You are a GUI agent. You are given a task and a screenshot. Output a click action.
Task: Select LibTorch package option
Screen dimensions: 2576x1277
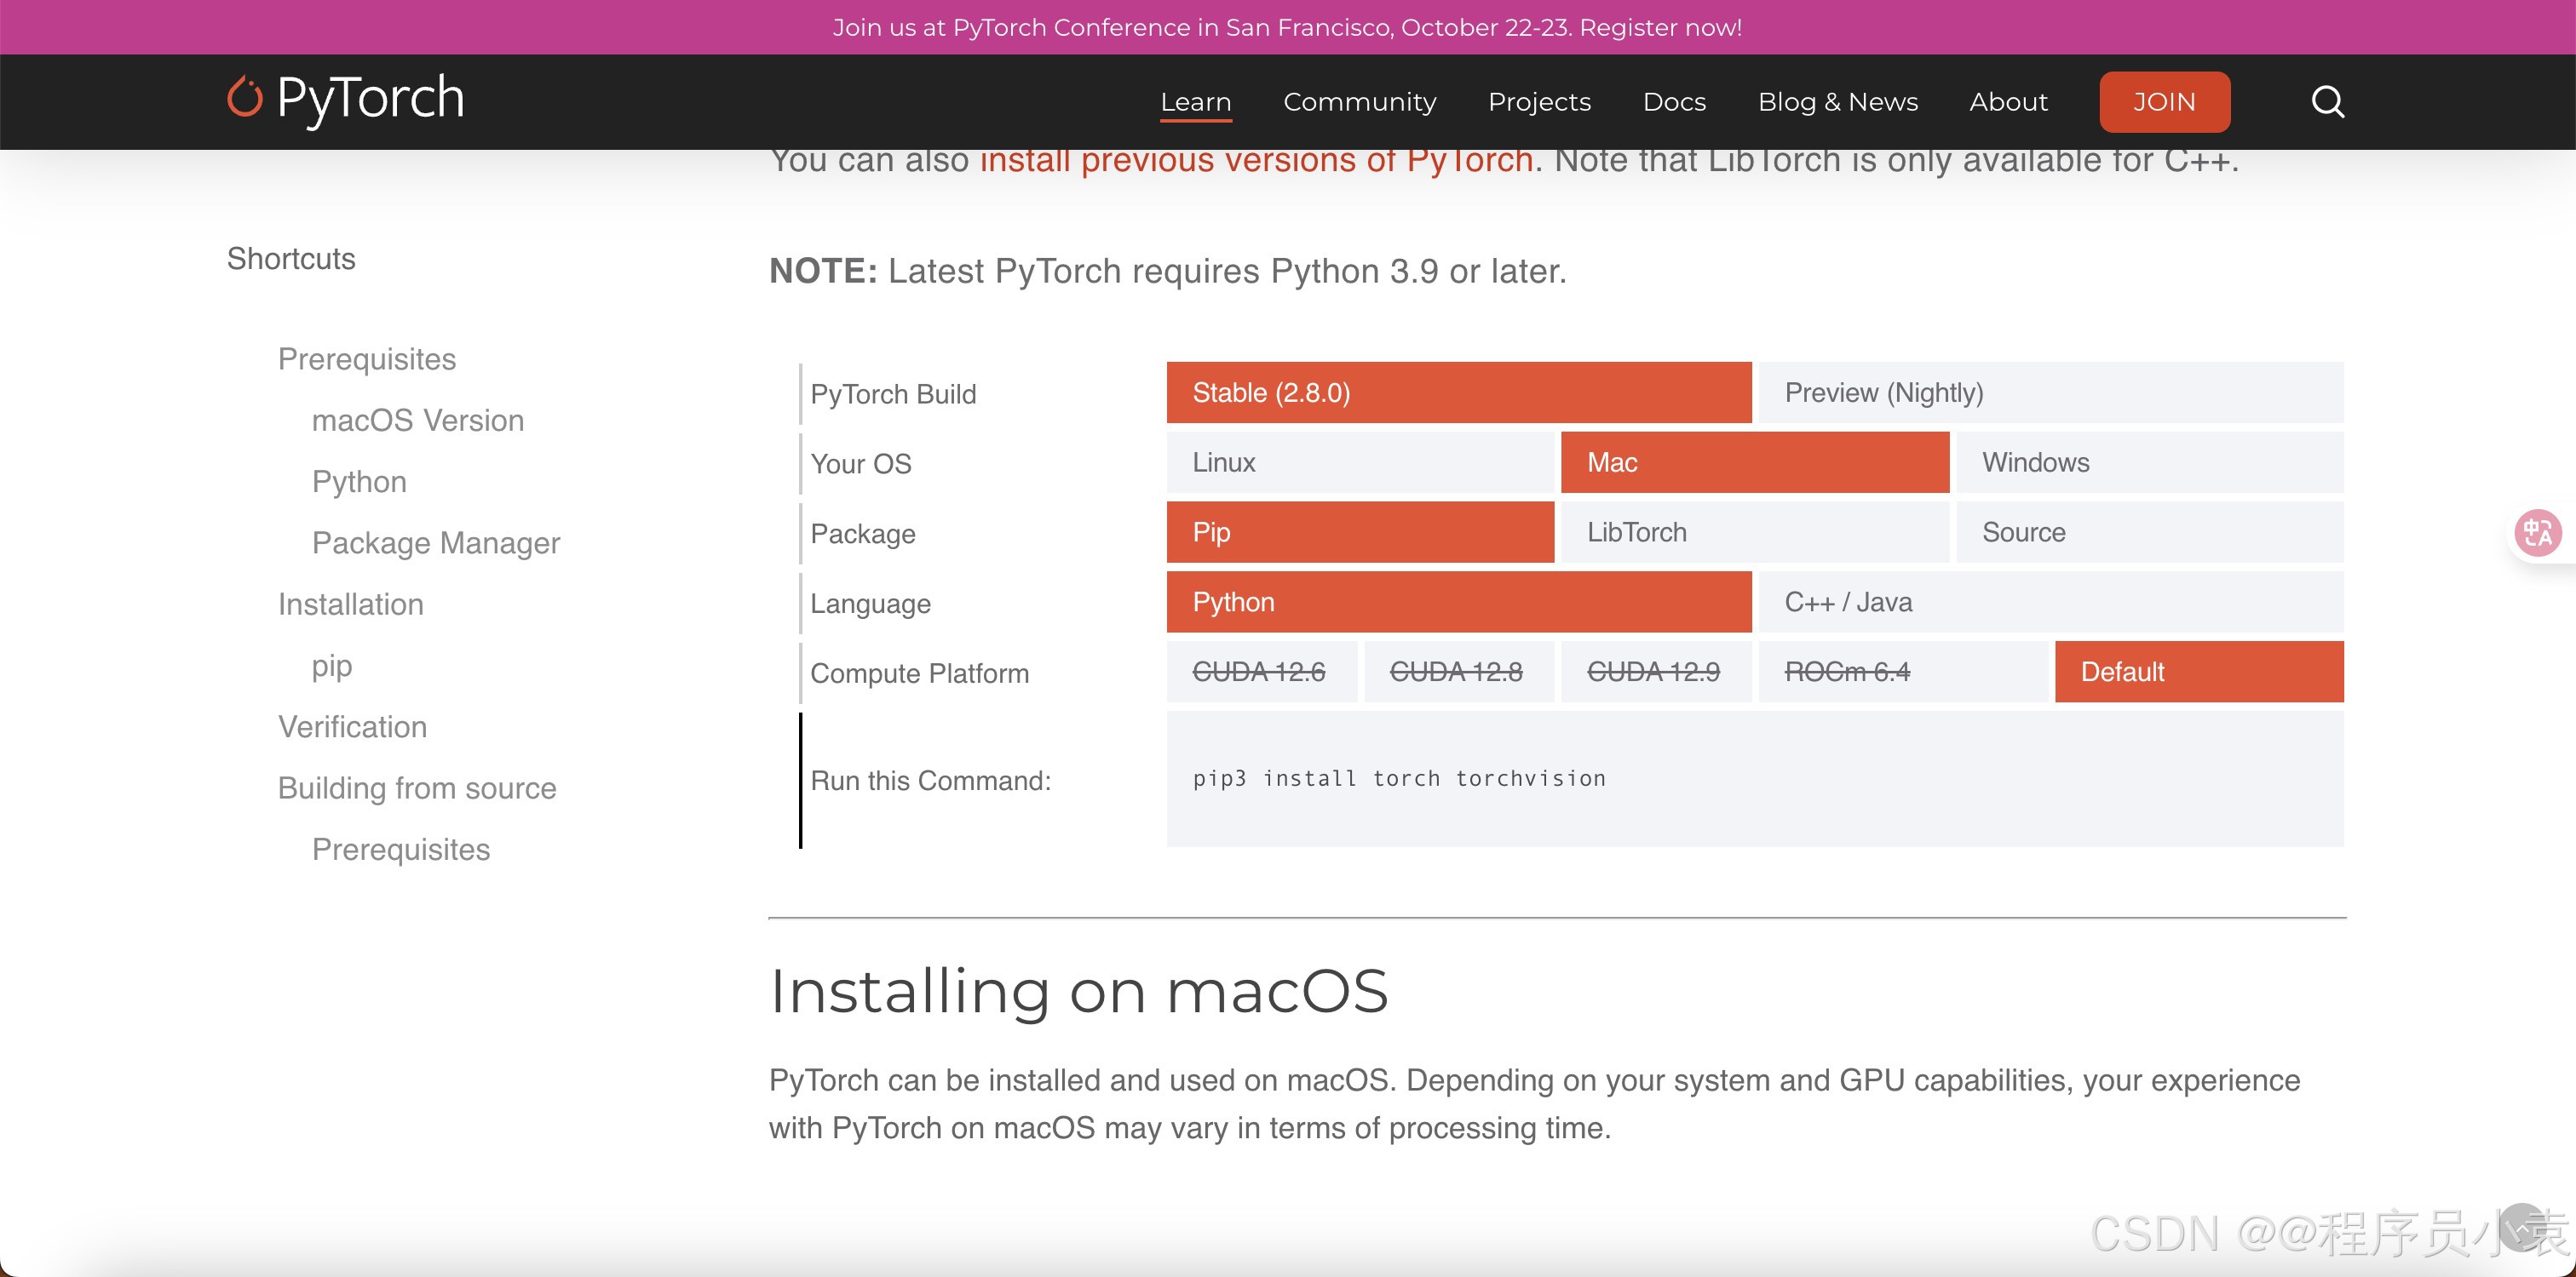pyautogui.click(x=1755, y=533)
